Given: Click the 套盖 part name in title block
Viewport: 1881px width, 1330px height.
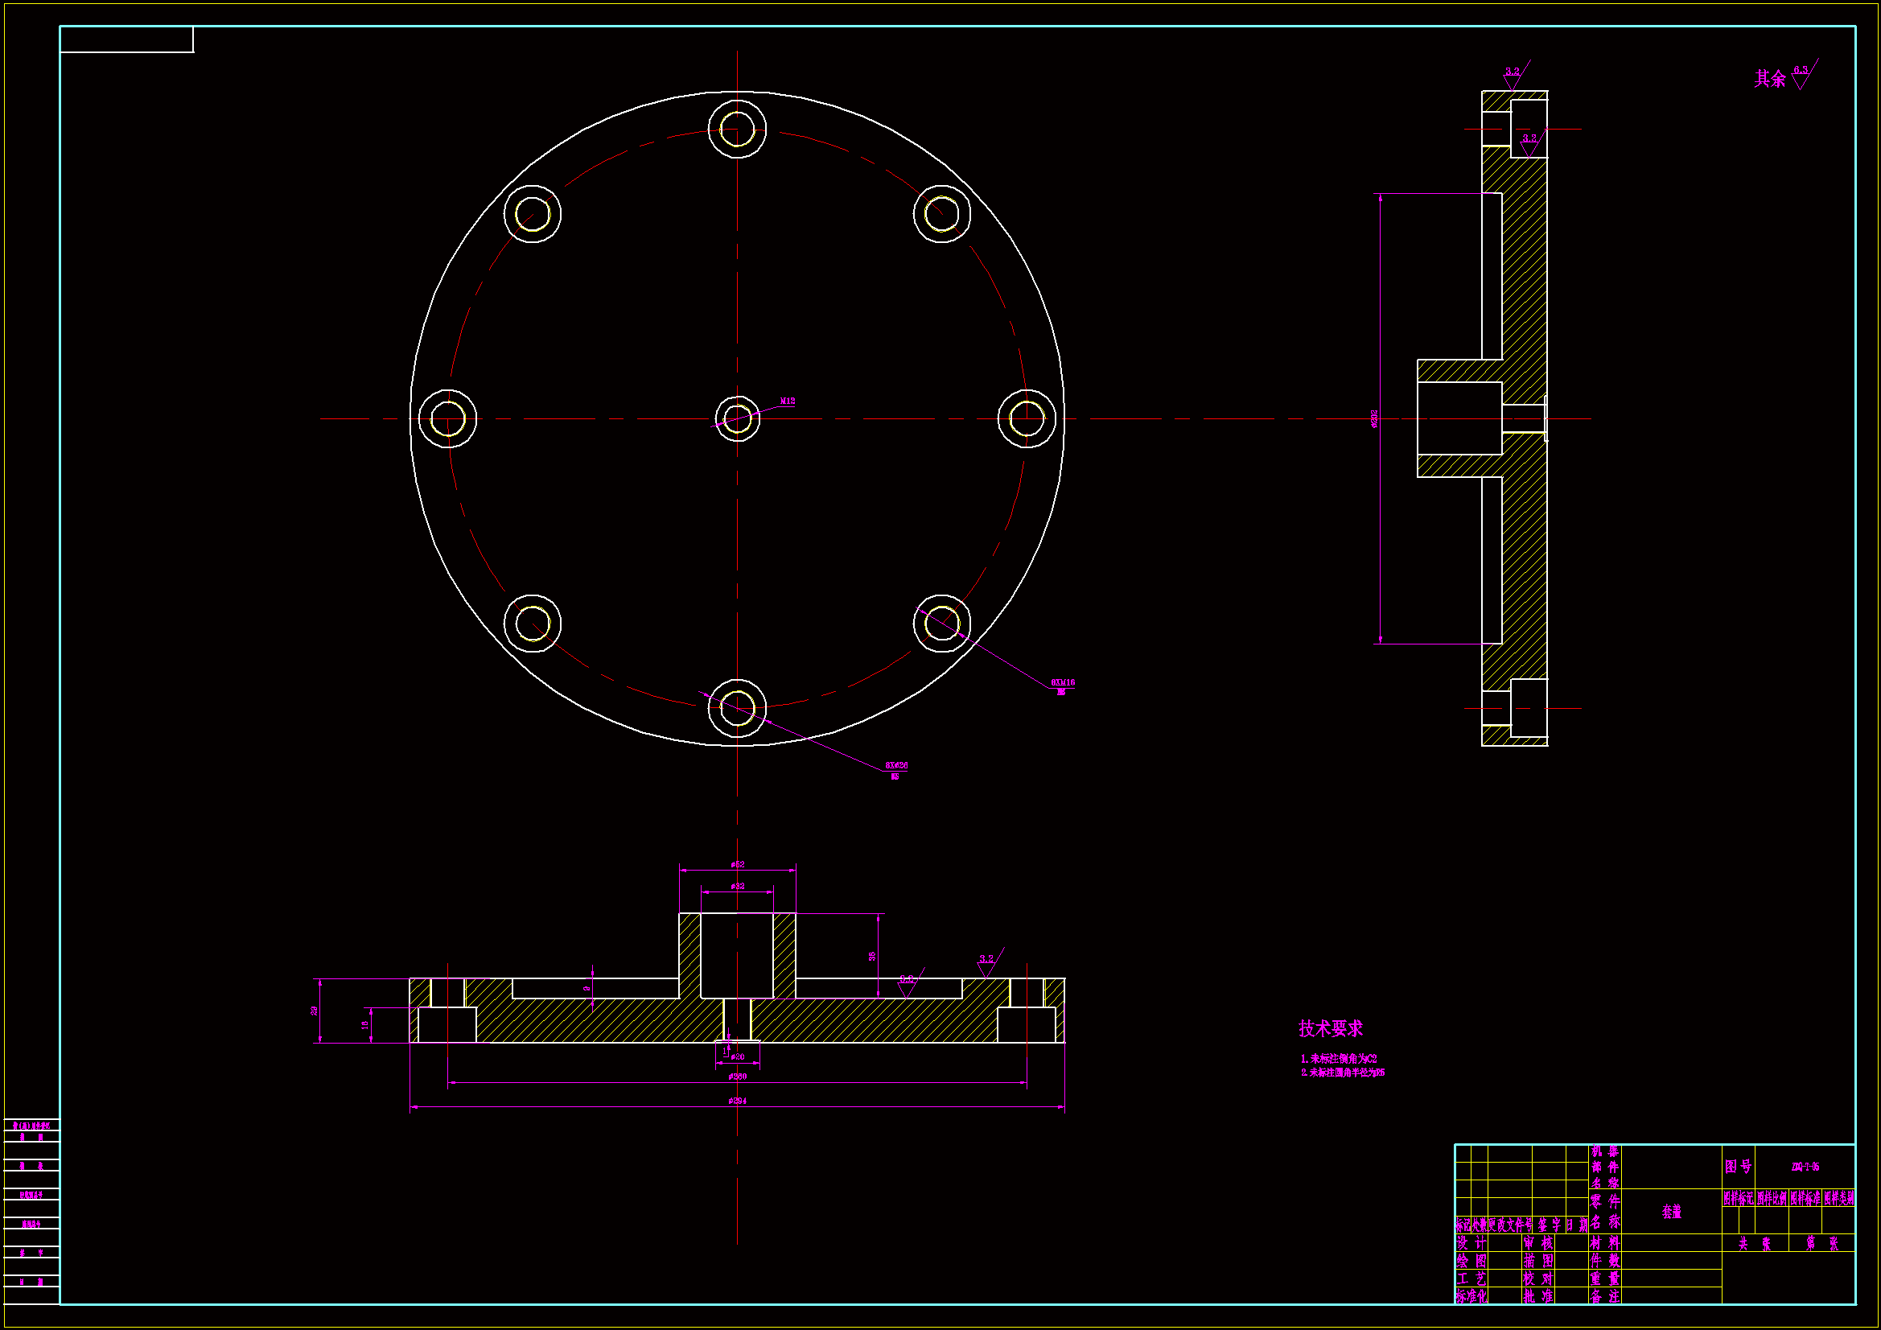Looking at the screenshot, I should (x=1671, y=1212).
